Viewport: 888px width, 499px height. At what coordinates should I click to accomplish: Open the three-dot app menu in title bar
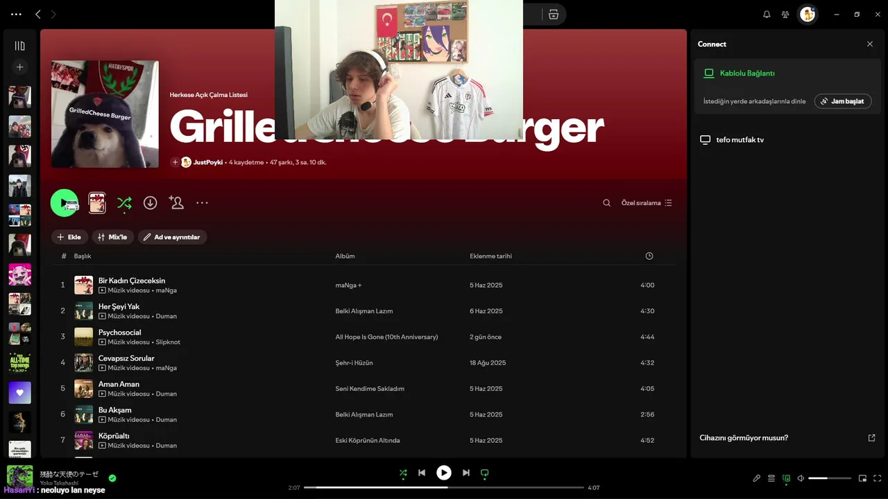[x=17, y=14]
